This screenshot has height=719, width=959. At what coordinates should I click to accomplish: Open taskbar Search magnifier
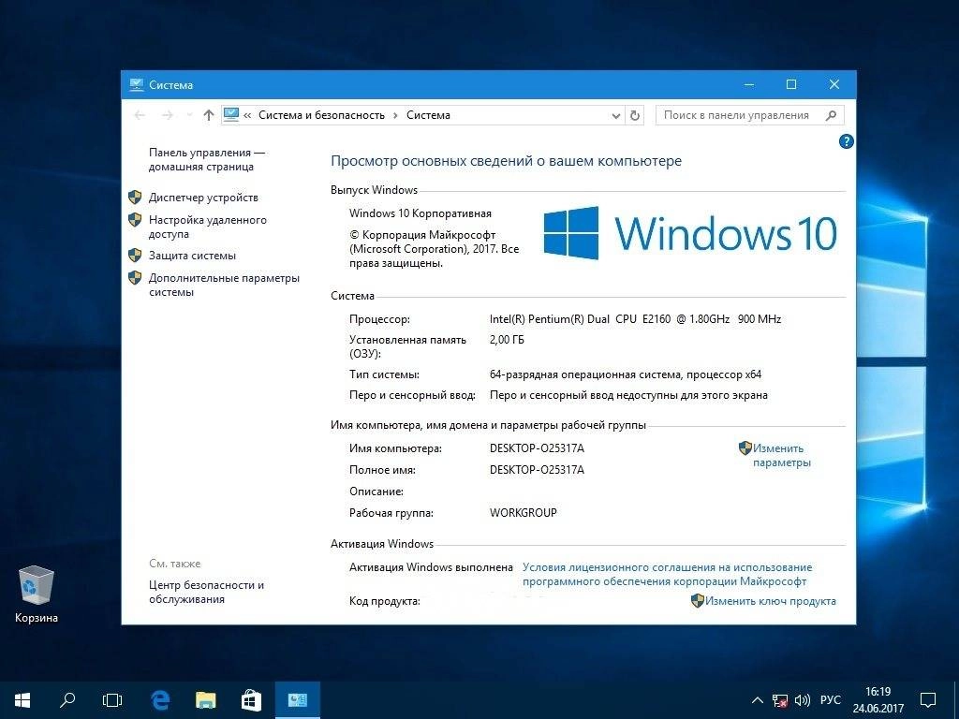(x=67, y=700)
